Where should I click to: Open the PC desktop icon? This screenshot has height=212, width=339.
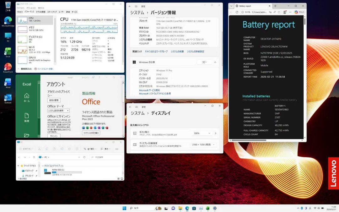pos(8,37)
